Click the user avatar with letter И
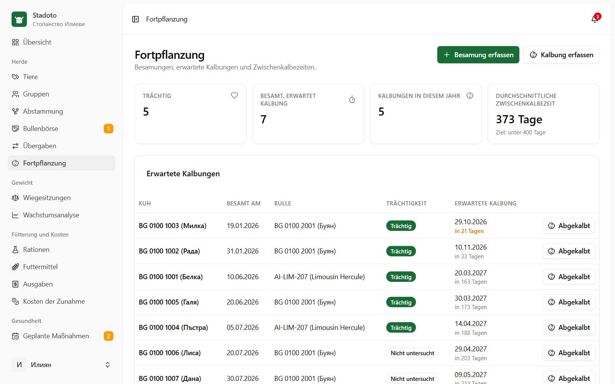The image size is (615, 384). coord(19,365)
